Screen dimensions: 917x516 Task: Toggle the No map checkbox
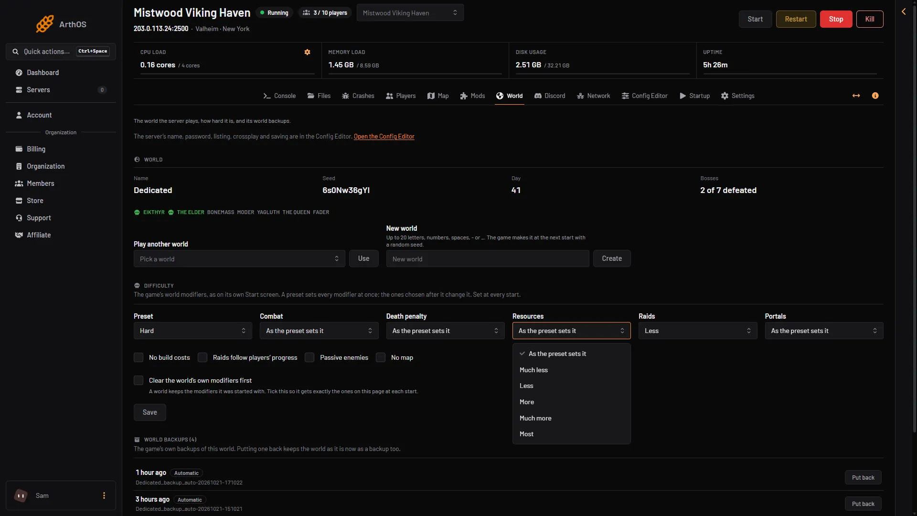381,357
